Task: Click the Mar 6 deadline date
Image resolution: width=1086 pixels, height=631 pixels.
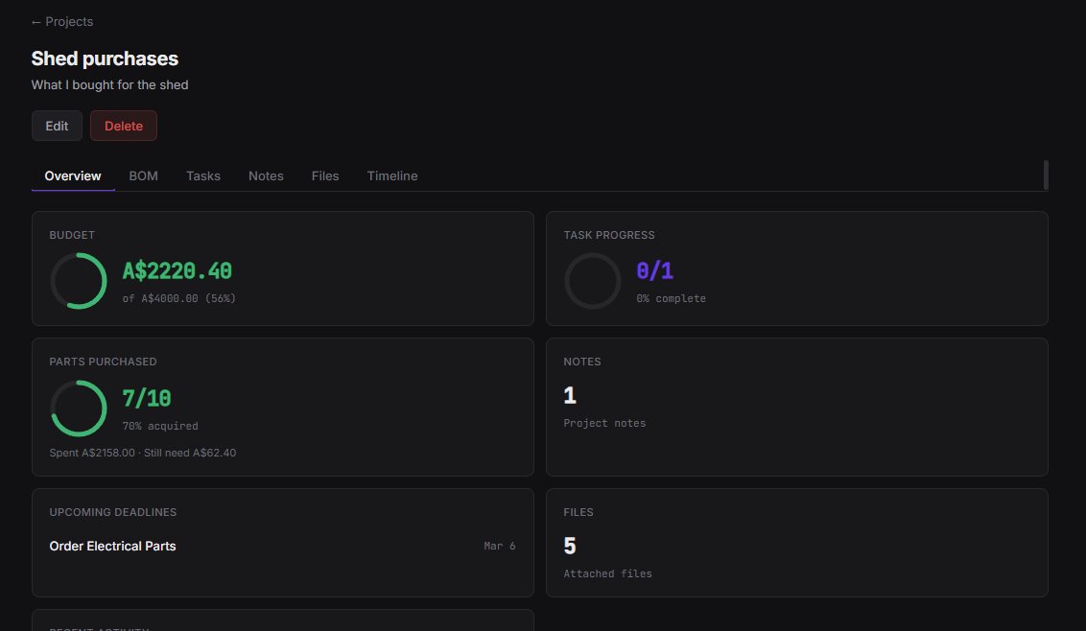Action: pos(500,546)
